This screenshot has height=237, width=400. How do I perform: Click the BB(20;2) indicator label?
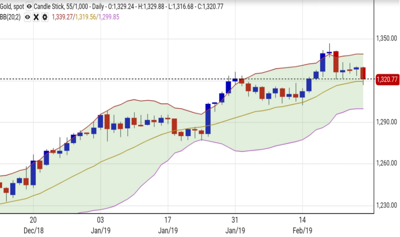pyautogui.click(x=11, y=17)
